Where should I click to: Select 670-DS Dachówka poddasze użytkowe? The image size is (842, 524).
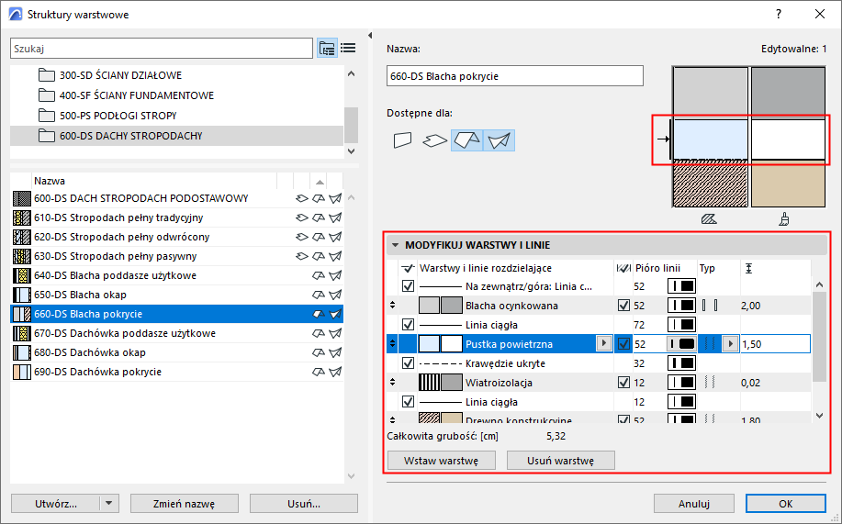point(176,333)
